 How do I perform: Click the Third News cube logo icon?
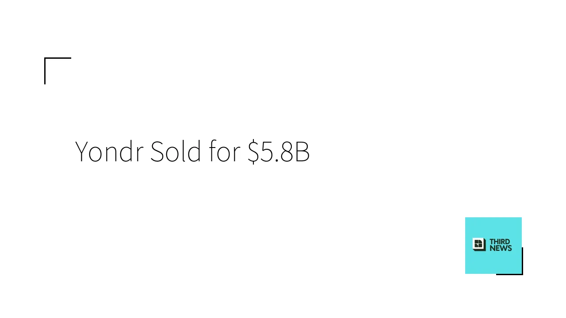click(479, 244)
